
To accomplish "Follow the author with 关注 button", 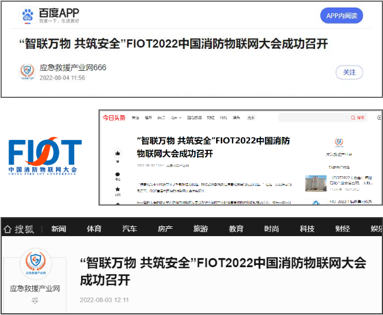I will click(x=349, y=72).
